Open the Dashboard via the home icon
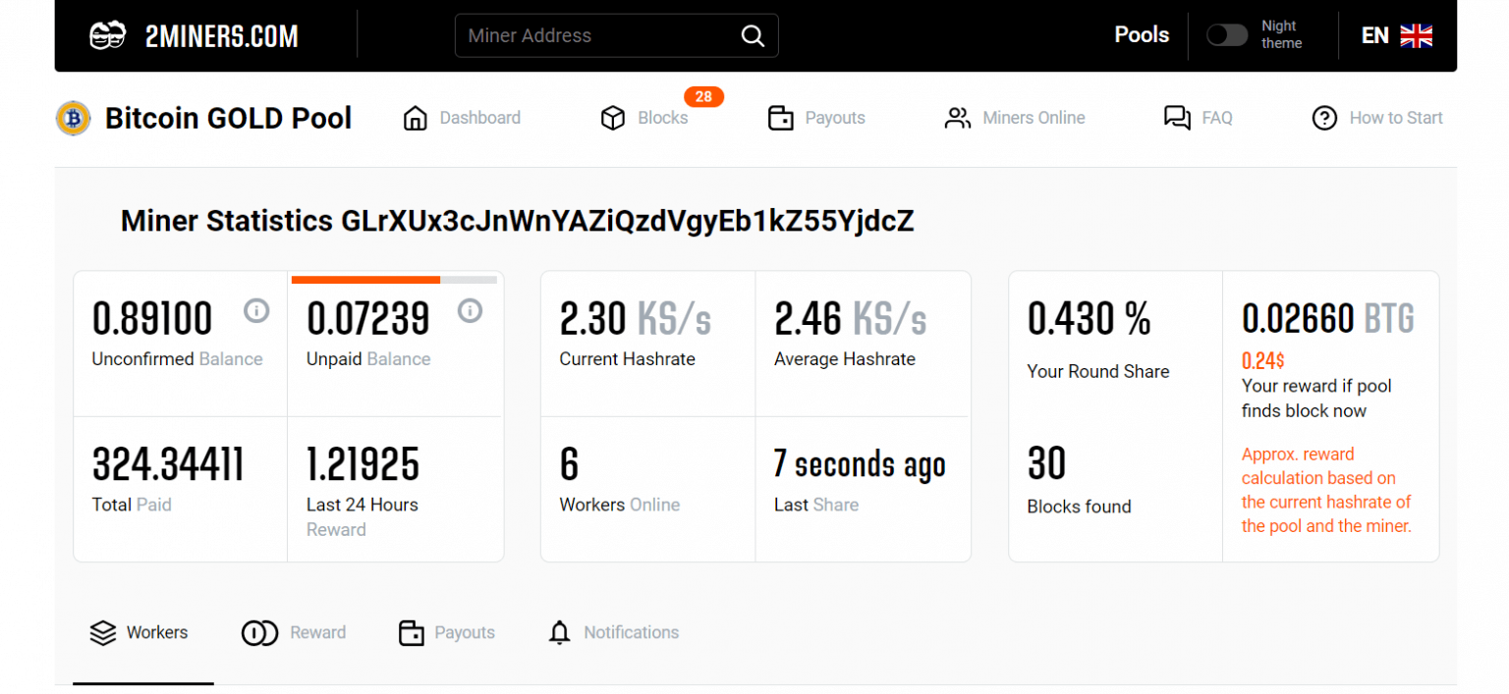Screen dimensions: 1509x694 point(415,117)
